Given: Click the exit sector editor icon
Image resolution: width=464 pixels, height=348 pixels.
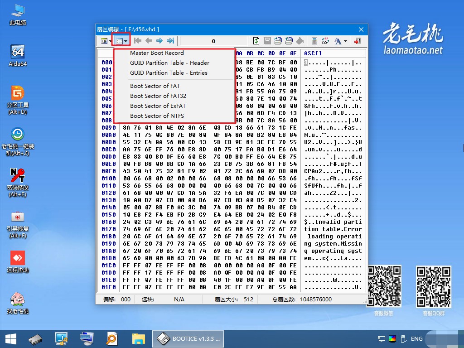Looking at the screenshot, I should point(358,41).
